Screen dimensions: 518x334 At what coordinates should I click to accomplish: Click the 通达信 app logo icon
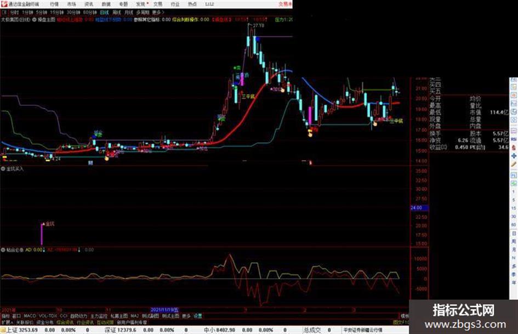(4, 4)
